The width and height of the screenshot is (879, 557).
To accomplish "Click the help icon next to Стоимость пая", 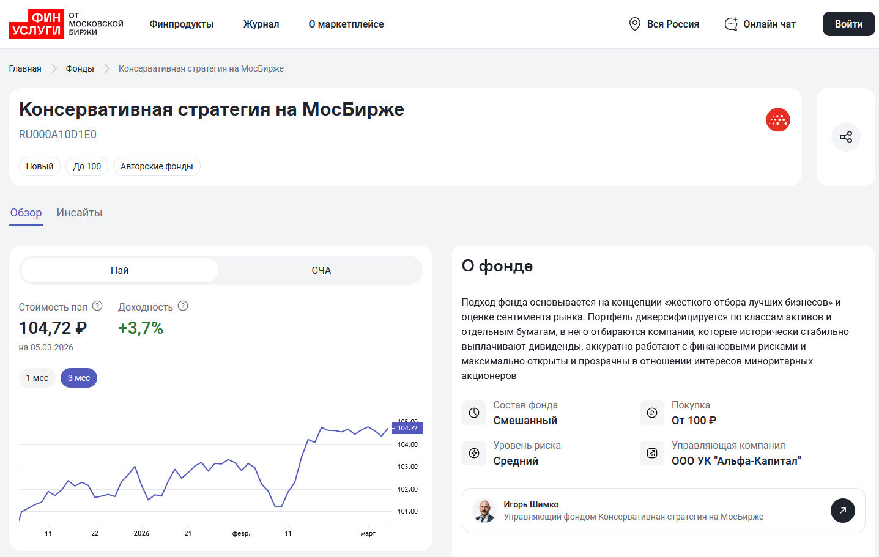I will (97, 306).
